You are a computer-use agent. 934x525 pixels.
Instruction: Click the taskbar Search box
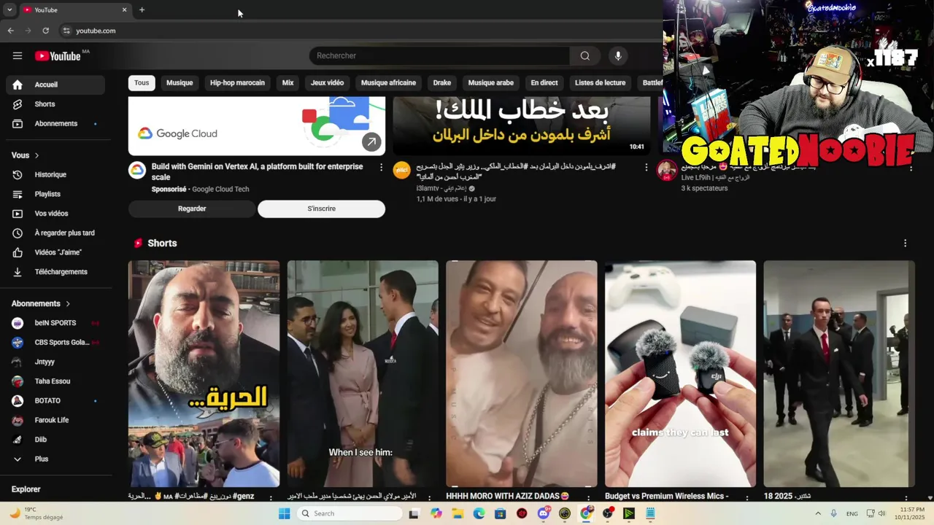coord(350,513)
